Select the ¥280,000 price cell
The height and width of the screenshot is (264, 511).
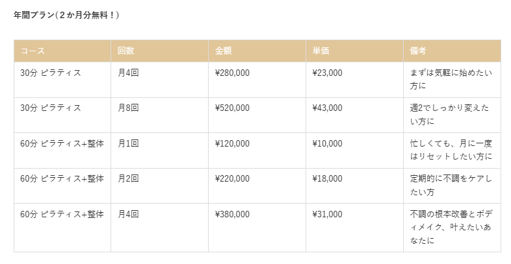(x=257, y=80)
